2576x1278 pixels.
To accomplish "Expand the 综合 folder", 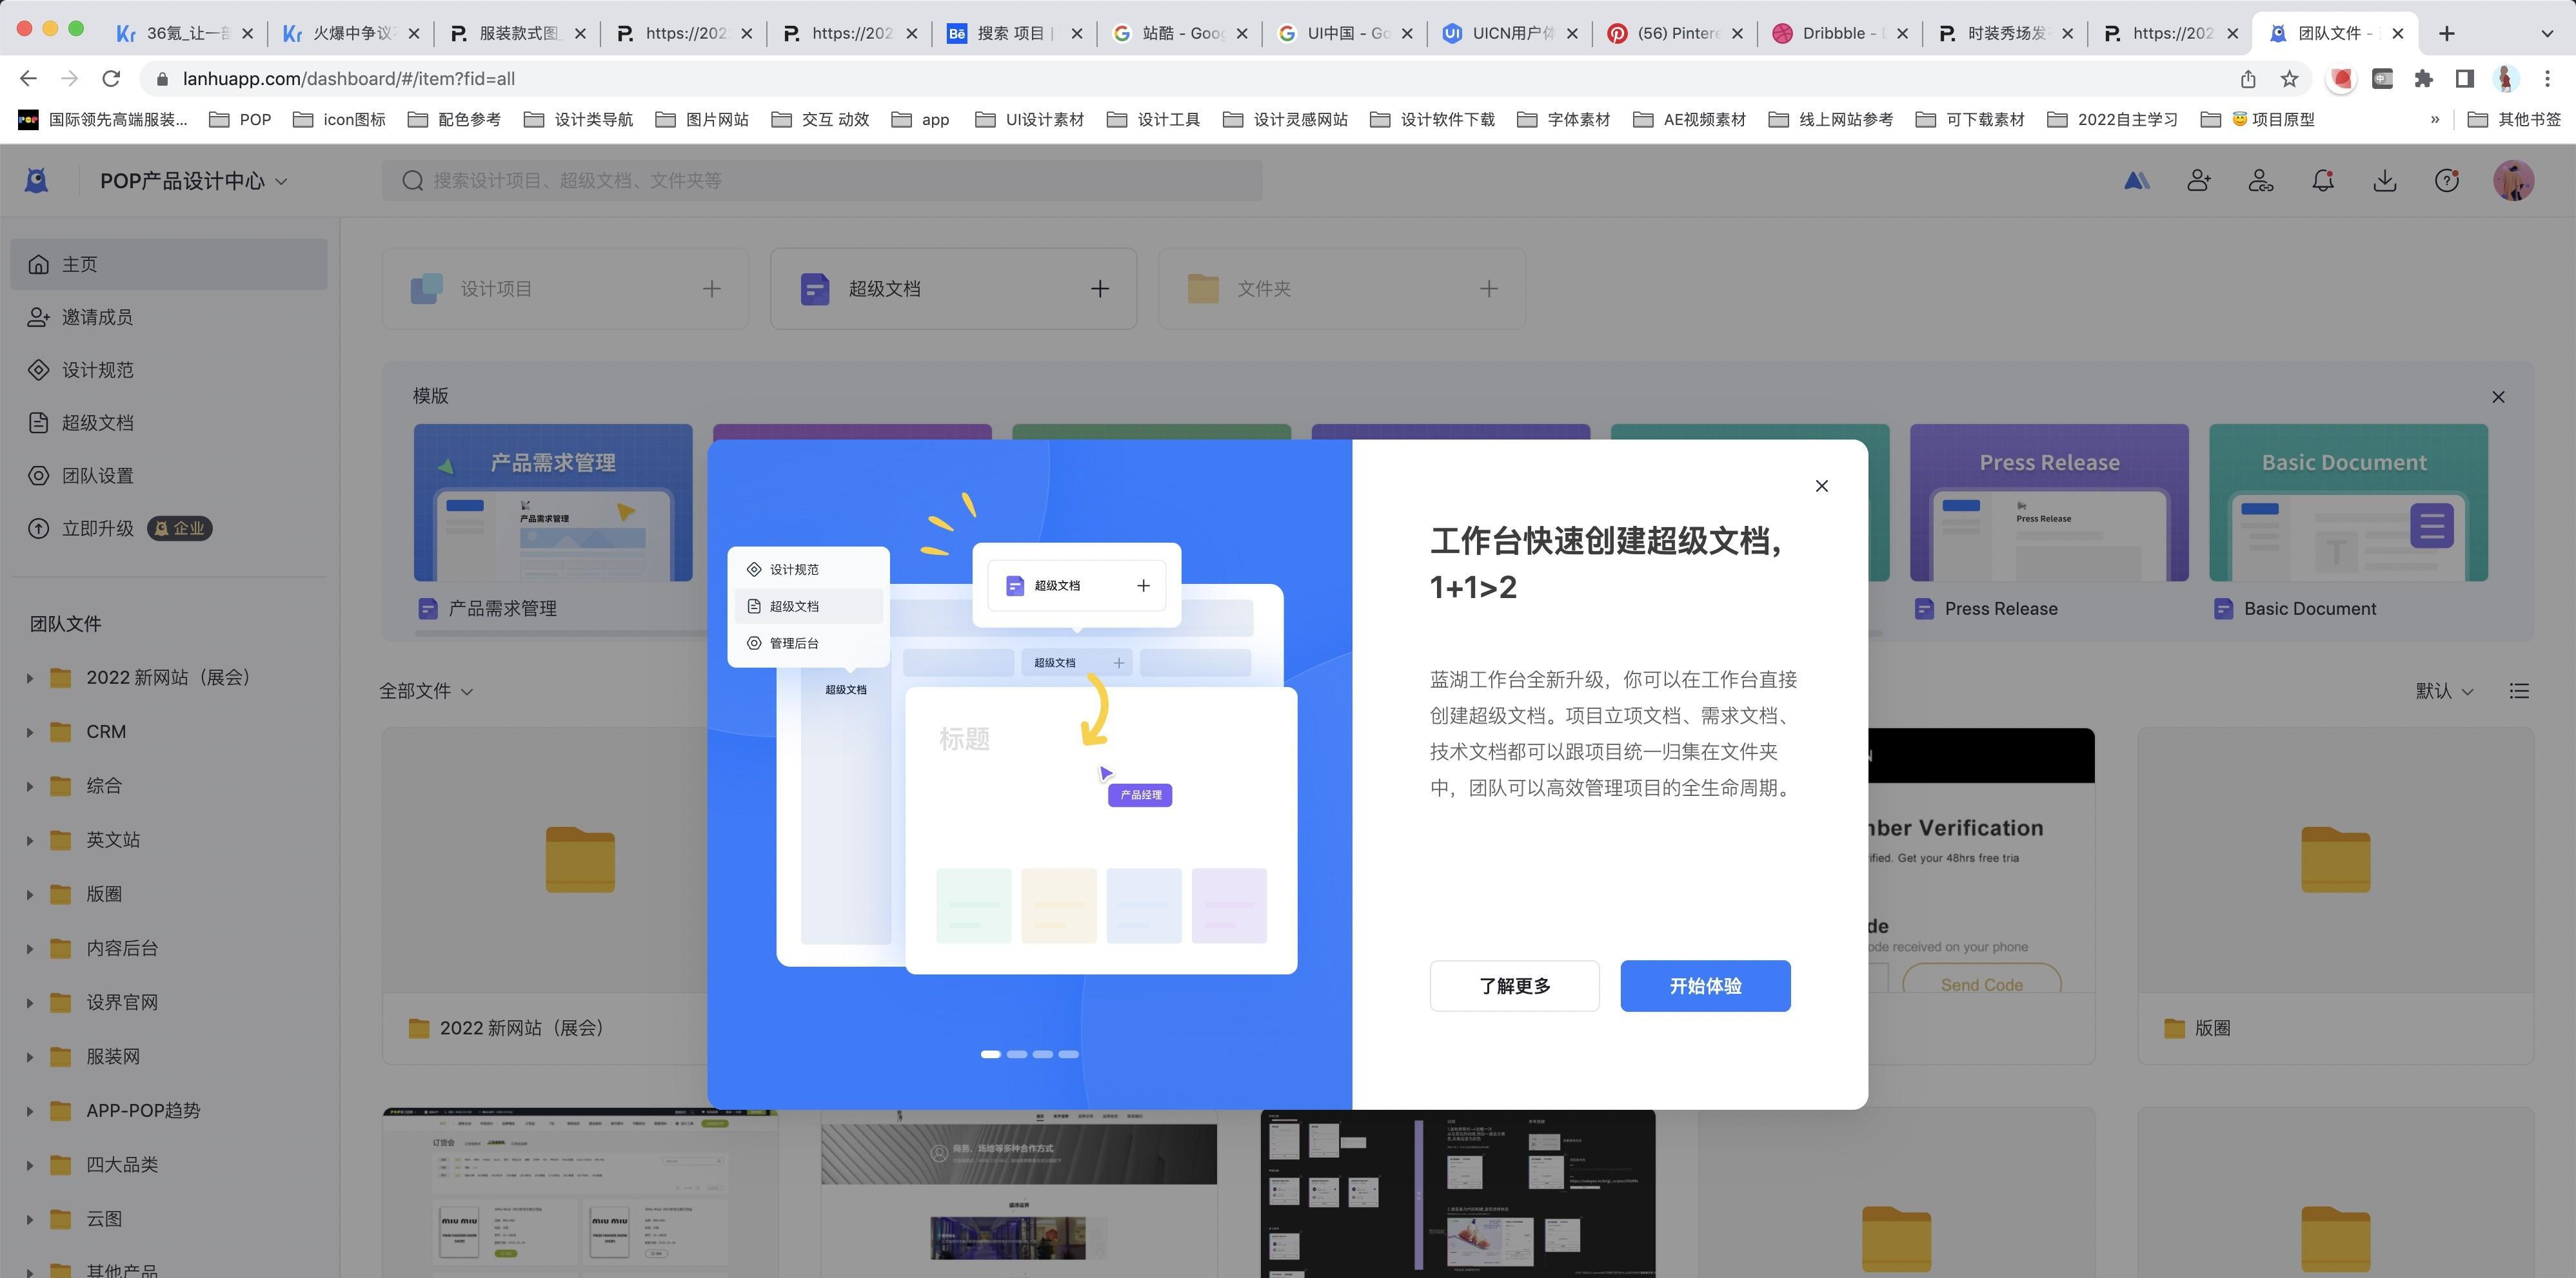I will 29,786.
